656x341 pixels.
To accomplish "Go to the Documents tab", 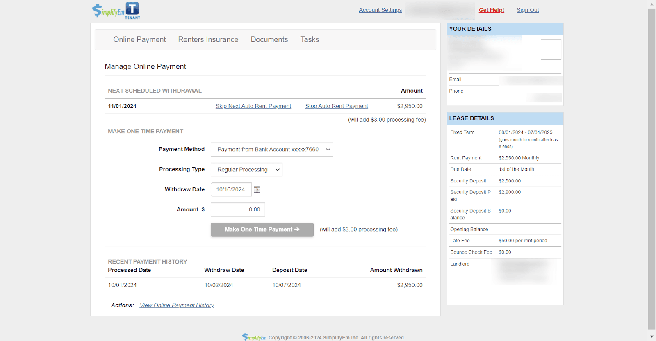I will (269, 40).
